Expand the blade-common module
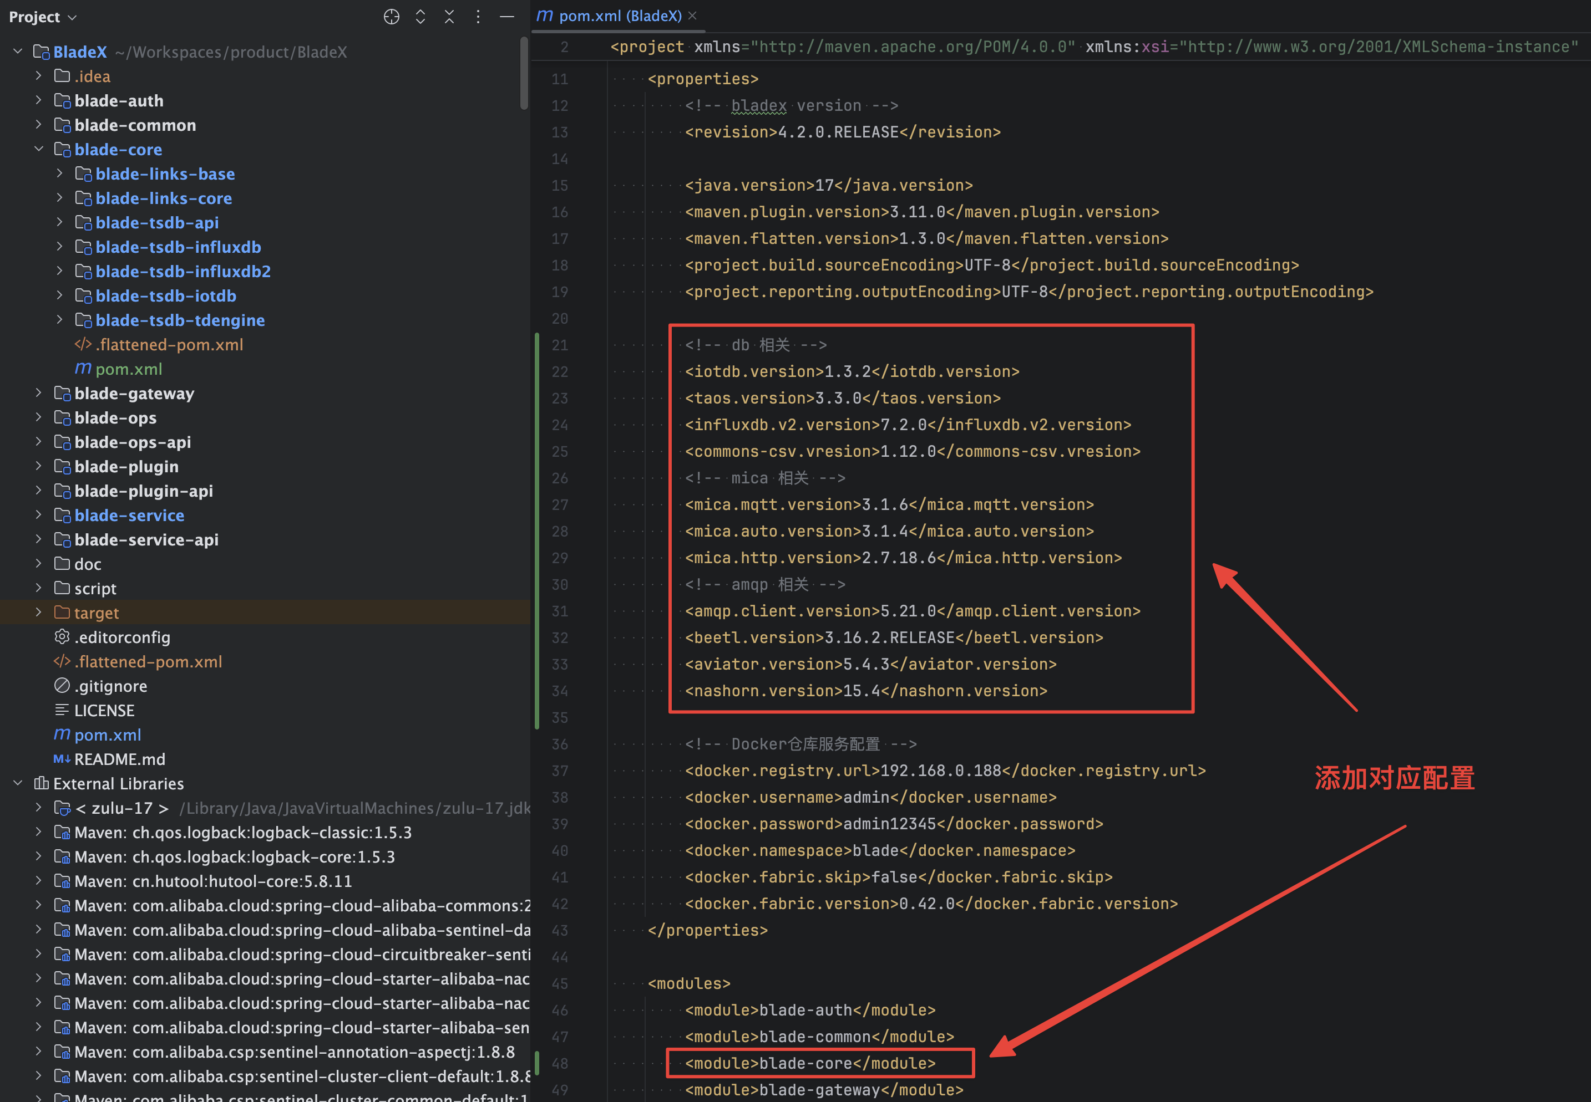1591x1102 pixels. pyautogui.click(x=39, y=125)
